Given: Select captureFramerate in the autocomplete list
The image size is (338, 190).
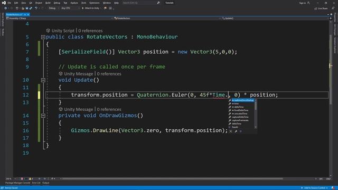Looking at the screenshot, I should [241, 120].
